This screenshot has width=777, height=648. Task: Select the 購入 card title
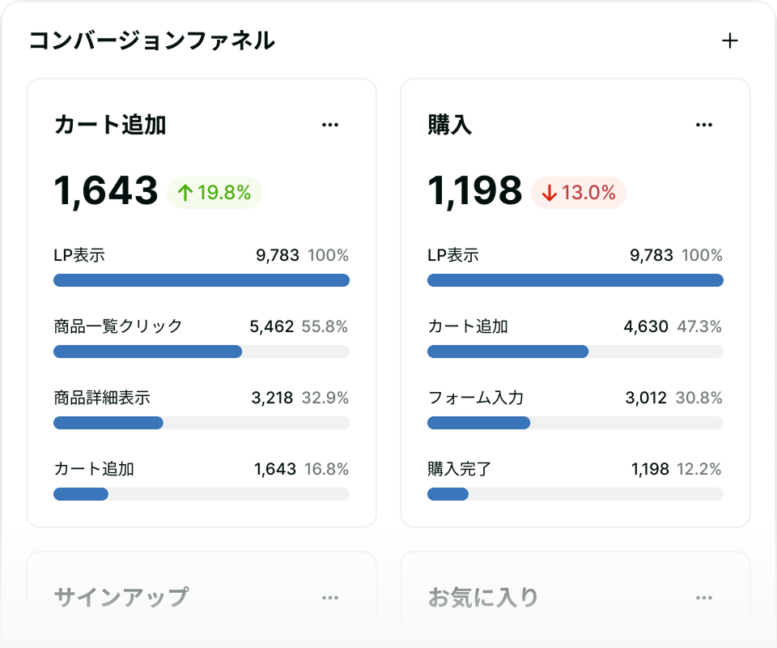coord(450,122)
